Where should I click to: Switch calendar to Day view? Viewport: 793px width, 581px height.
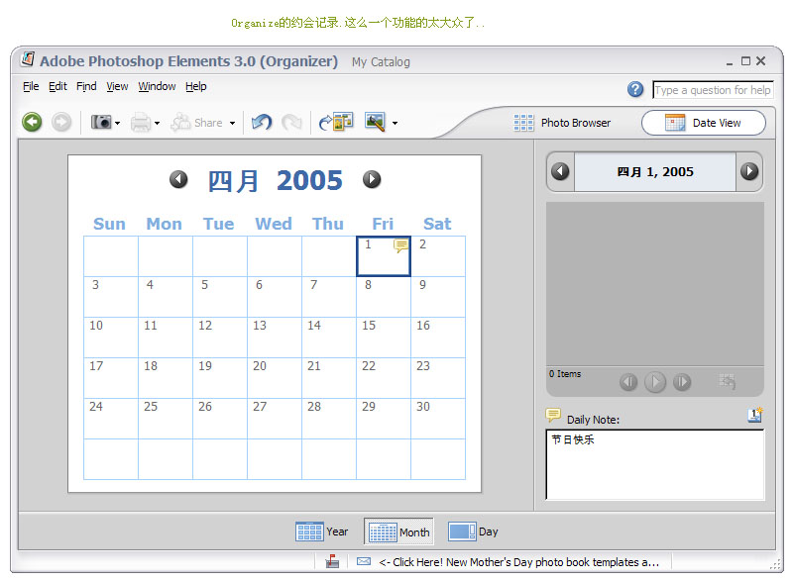[x=474, y=532]
